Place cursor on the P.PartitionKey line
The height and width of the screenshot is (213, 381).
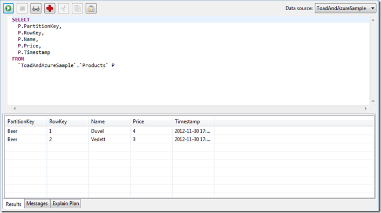tap(39, 26)
